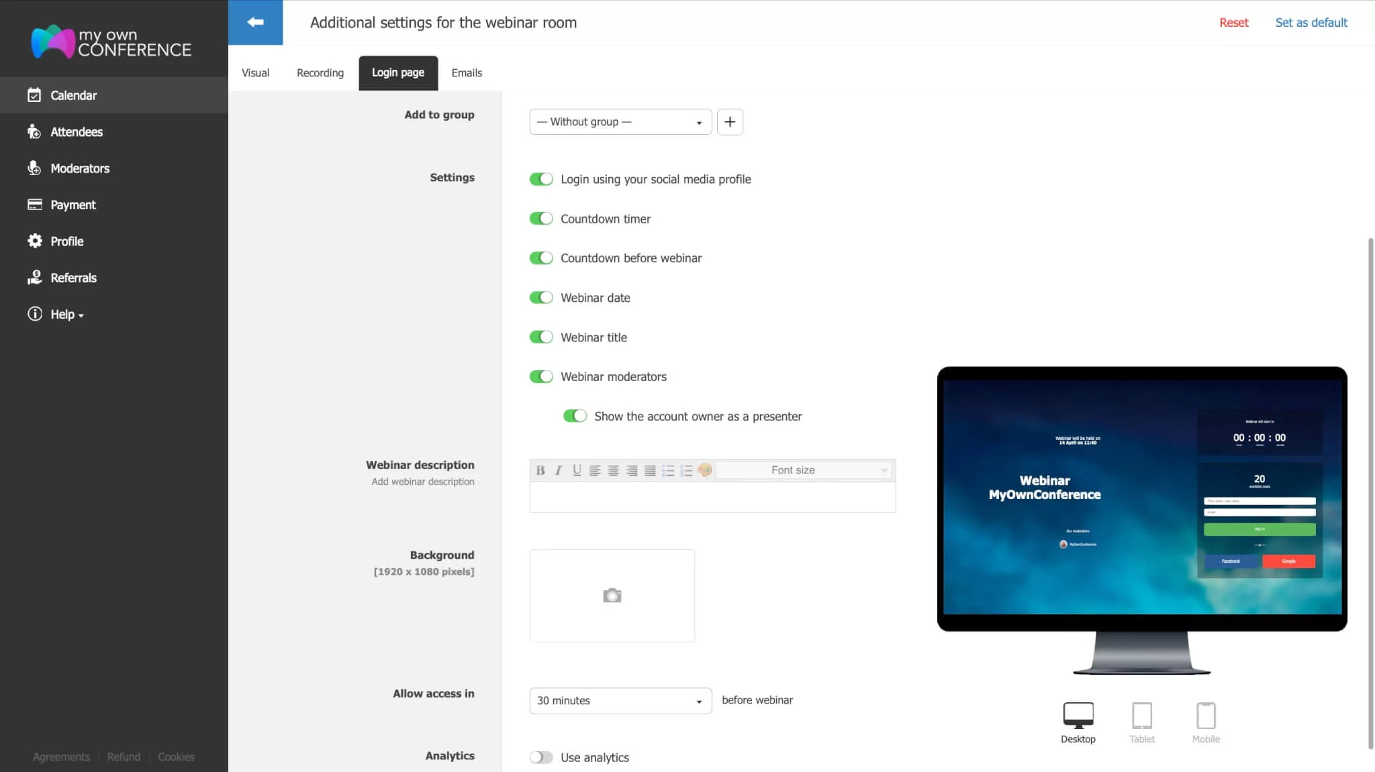This screenshot has width=1375, height=772.
Task: Open the Font size dropdown
Action: tap(804, 470)
